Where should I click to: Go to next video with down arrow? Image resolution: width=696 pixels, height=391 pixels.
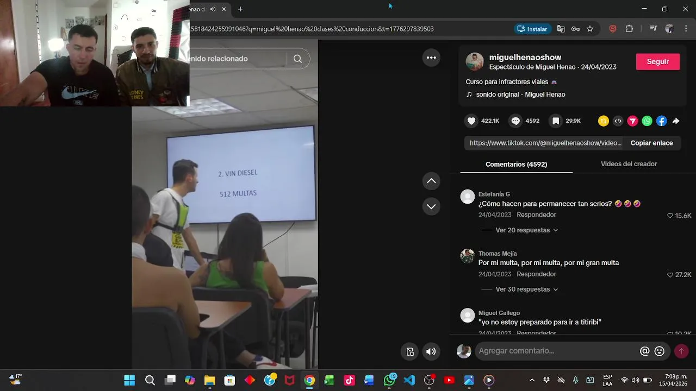point(431,206)
